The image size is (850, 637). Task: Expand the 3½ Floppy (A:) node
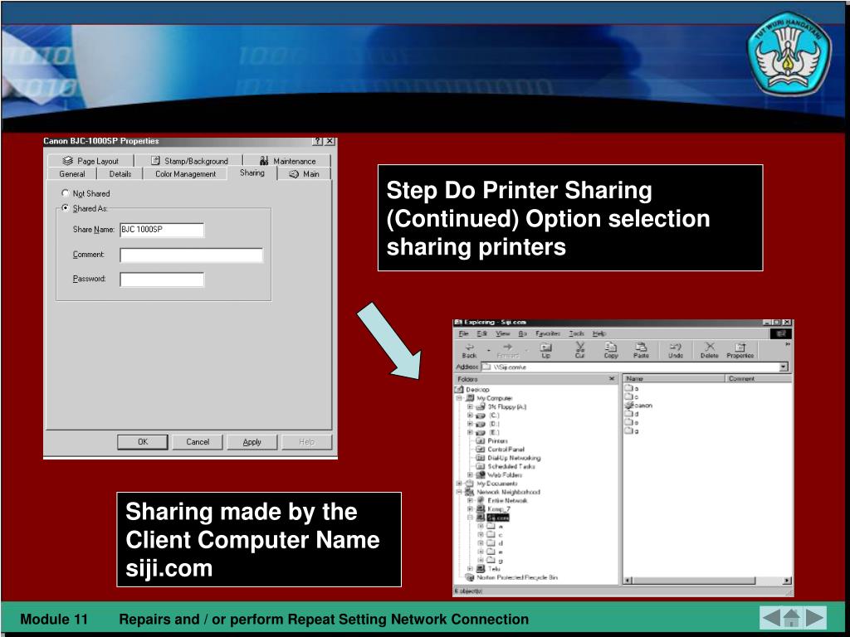[470, 406]
